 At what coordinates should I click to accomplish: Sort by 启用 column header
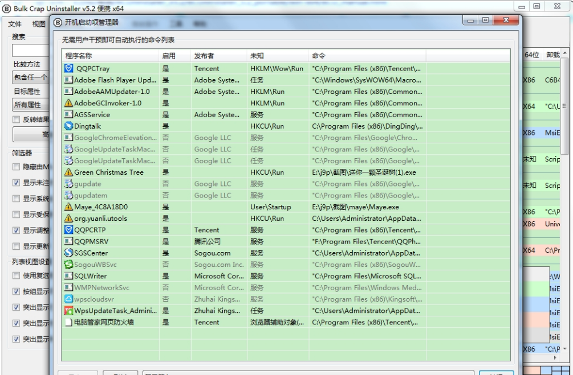pos(174,56)
